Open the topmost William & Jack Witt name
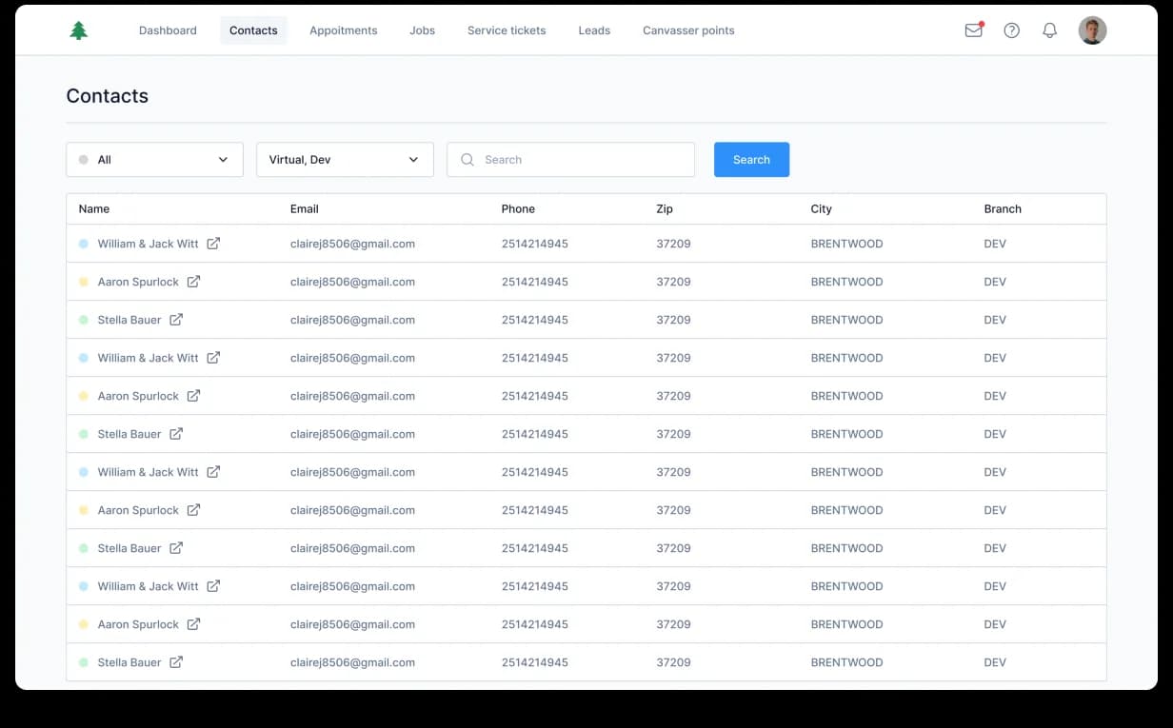The width and height of the screenshot is (1173, 728). pyautogui.click(x=148, y=244)
